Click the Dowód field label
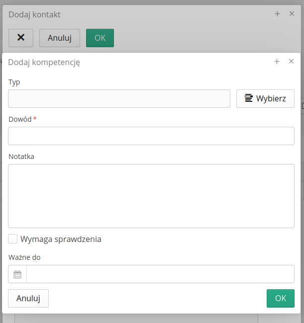Image resolution: width=304 pixels, height=323 pixels. pos(20,119)
